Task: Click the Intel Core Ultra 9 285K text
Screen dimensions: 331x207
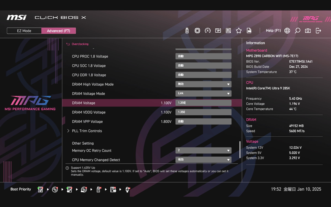Action: 268,88
